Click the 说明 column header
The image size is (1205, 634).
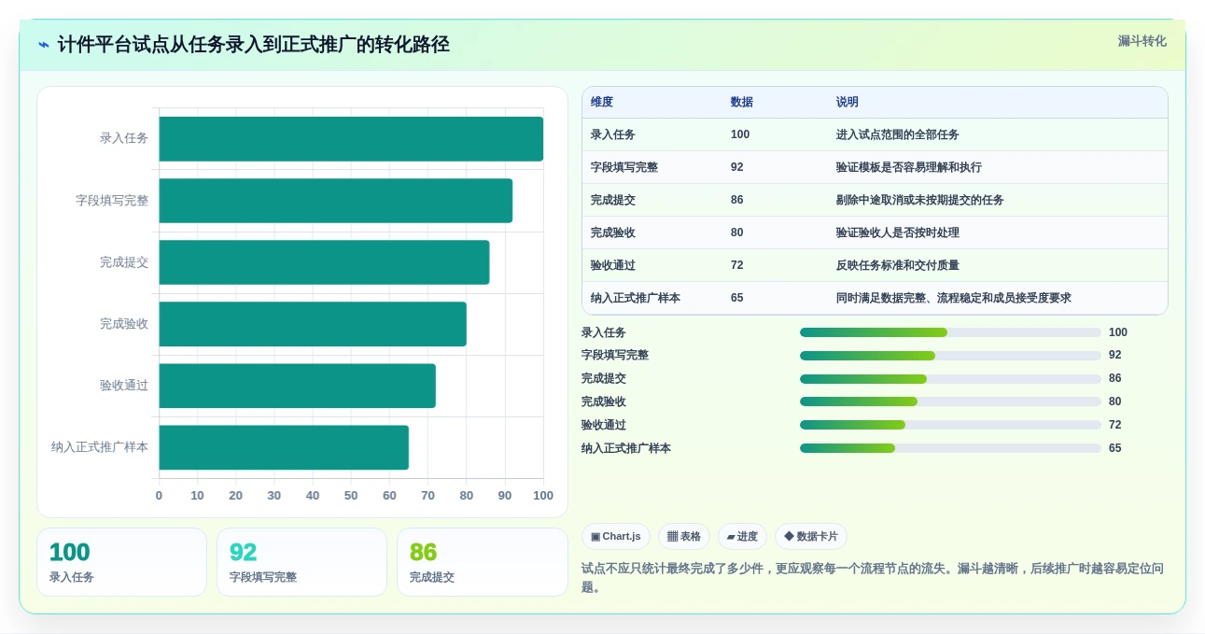[848, 102]
